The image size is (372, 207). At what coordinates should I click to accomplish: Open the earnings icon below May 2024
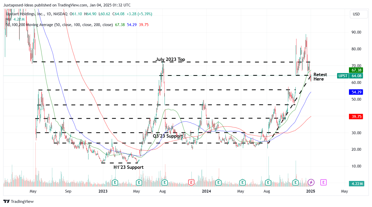[x=242, y=182]
